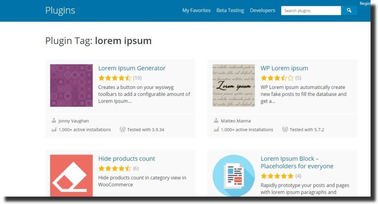The width and height of the screenshot is (378, 204).
Task: Click the Search plugins input field
Action: [311, 11]
